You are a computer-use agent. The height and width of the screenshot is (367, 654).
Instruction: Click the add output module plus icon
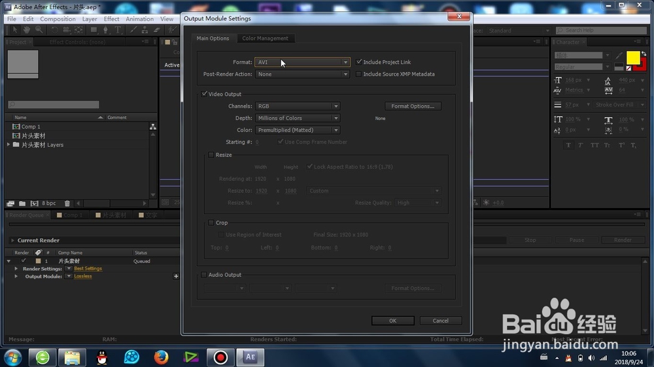pos(176,276)
